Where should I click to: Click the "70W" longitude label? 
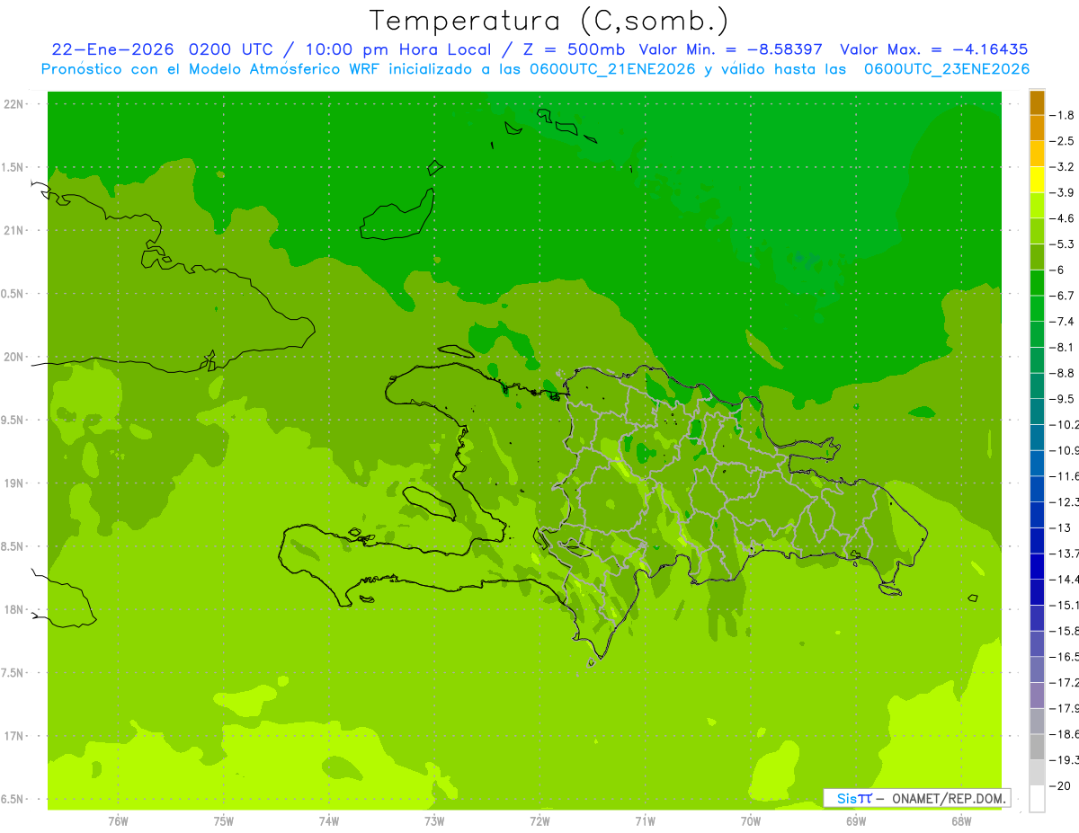(x=750, y=821)
